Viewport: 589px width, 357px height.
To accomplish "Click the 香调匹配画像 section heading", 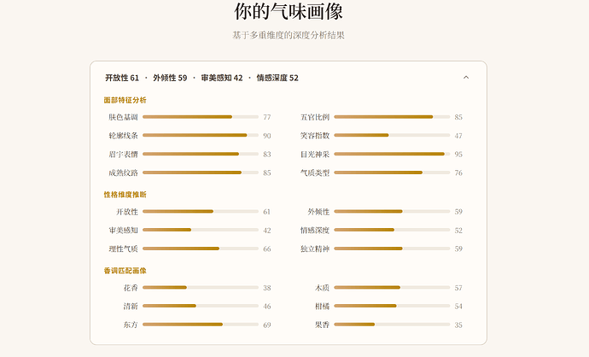I will [125, 271].
